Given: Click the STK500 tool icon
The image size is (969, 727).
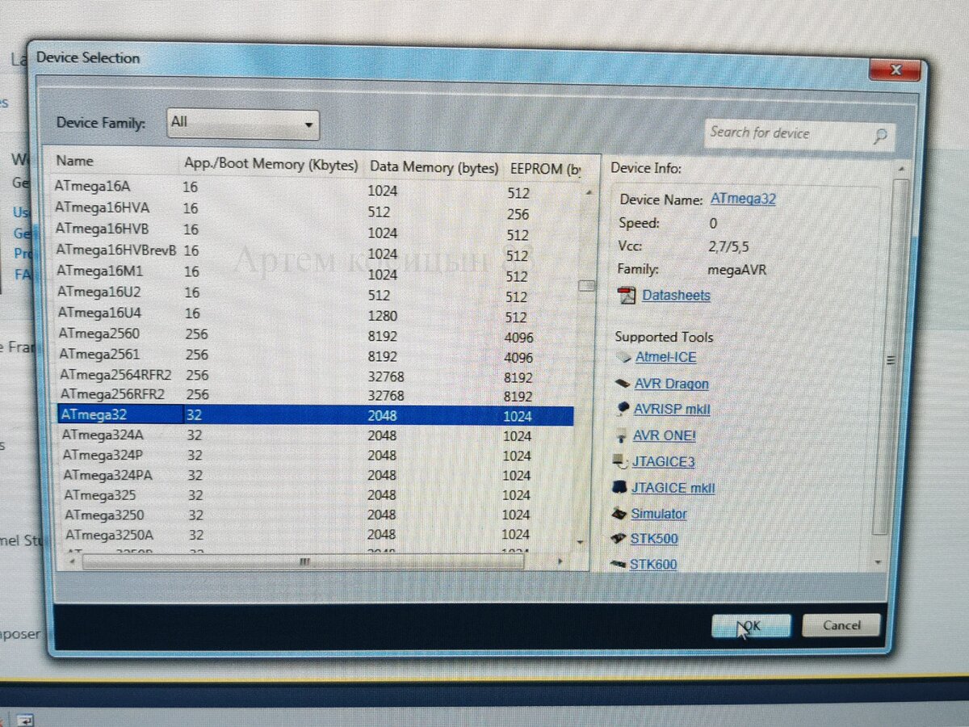Looking at the screenshot, I should 619,539.
